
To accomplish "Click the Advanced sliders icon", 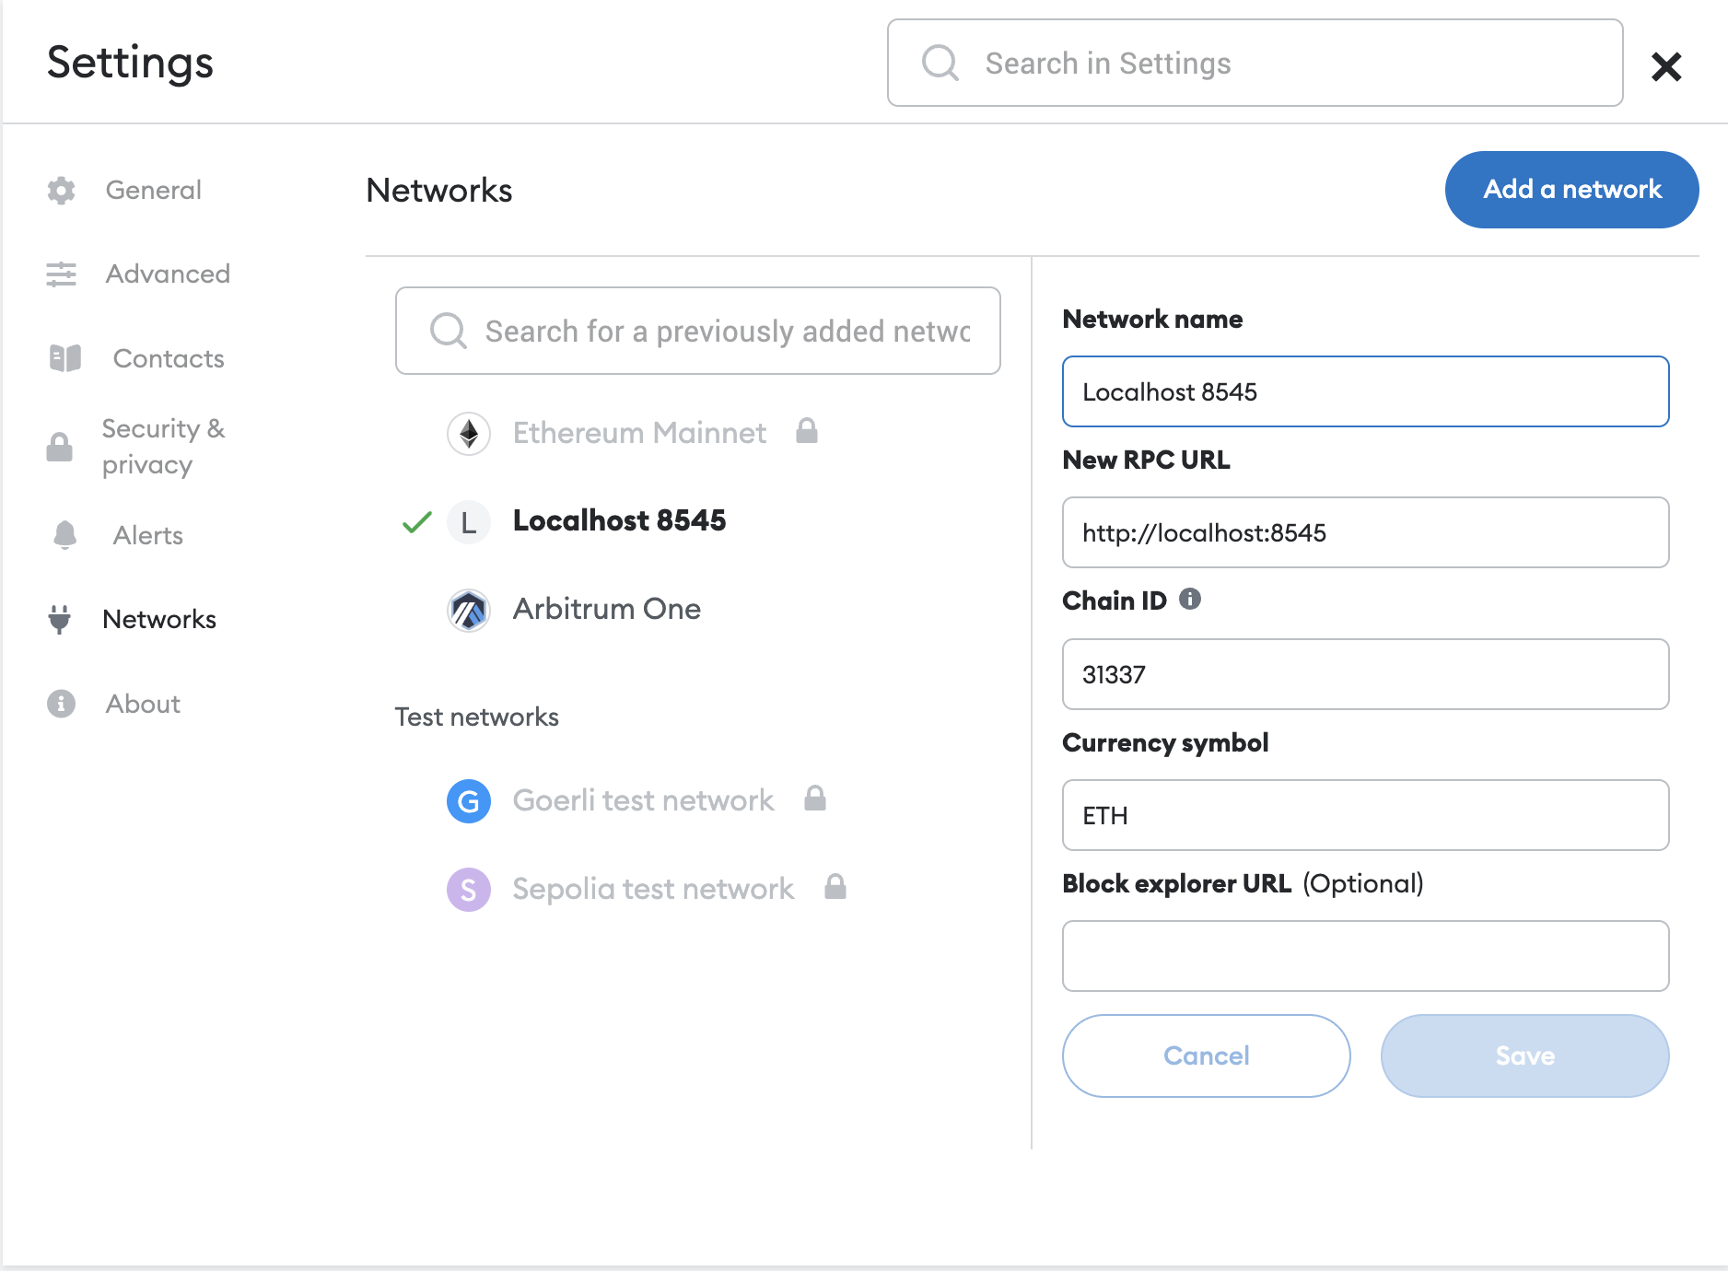I will tap(61, 274).
